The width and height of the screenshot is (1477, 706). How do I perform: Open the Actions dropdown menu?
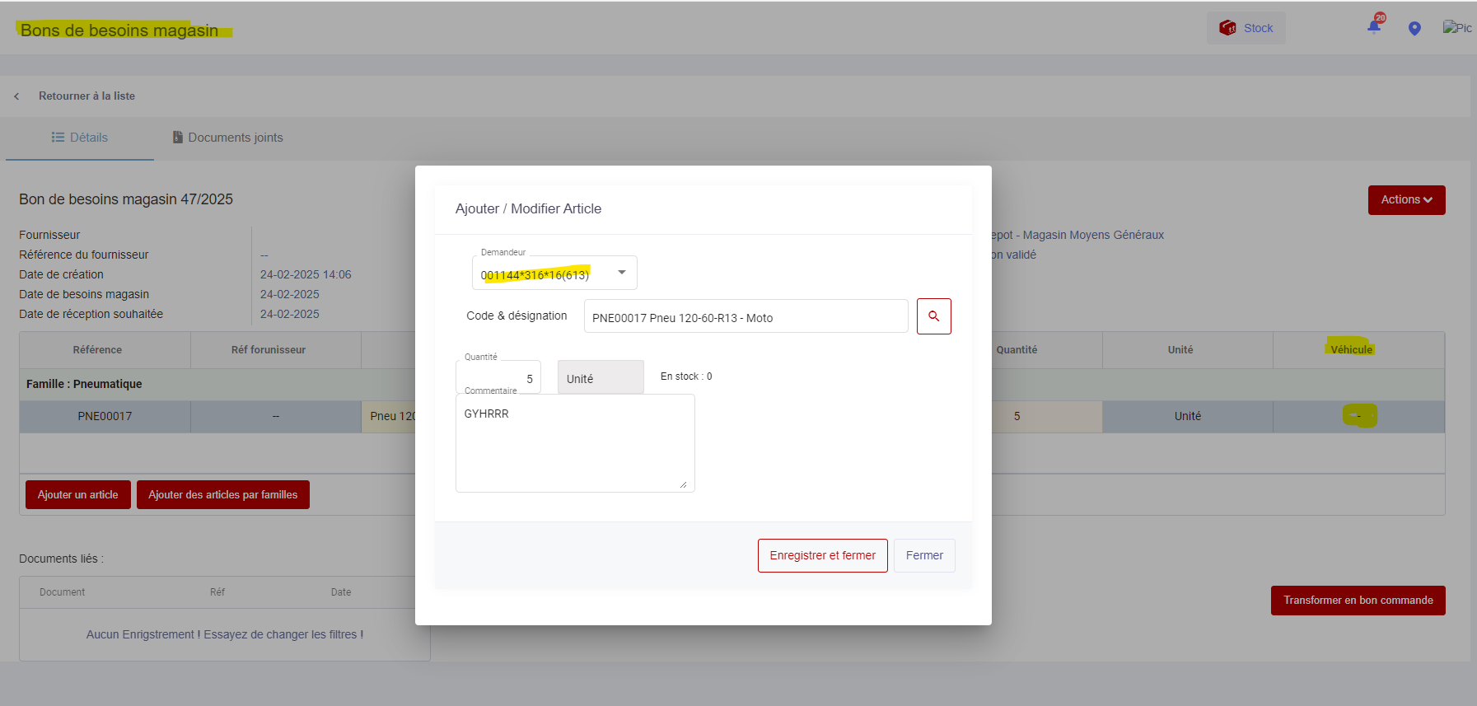(x=1406, y=200)
